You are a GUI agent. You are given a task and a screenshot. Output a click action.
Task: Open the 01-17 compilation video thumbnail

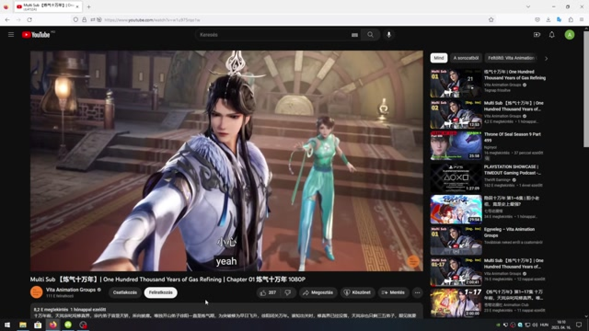(456, 272)
